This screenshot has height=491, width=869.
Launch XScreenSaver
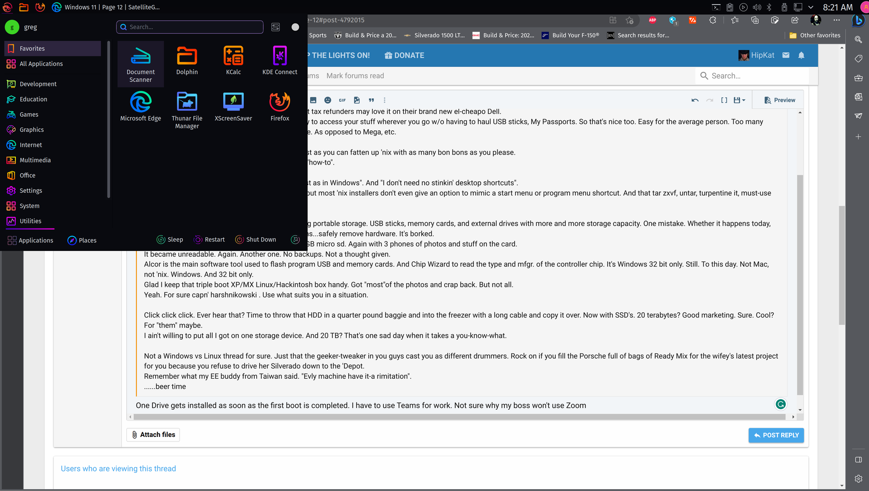point(233,107)
